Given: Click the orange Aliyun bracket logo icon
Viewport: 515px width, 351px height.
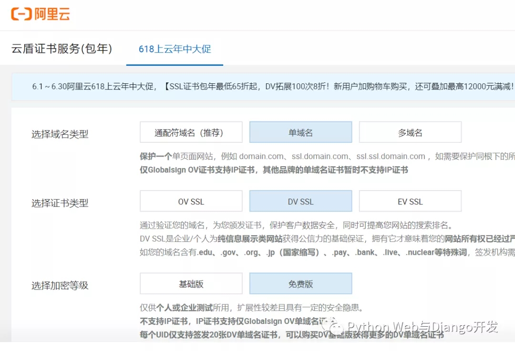Looking at the screenshot, I should point(21,14).
